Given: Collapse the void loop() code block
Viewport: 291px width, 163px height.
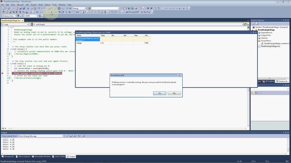Looking at the screenshot, I should [x=11, y=63].
